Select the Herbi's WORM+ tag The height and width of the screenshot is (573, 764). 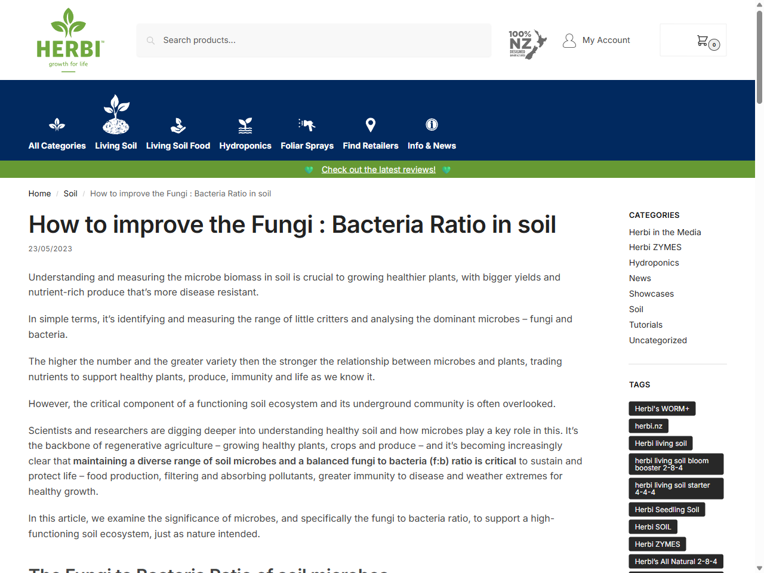click(662, 408)
